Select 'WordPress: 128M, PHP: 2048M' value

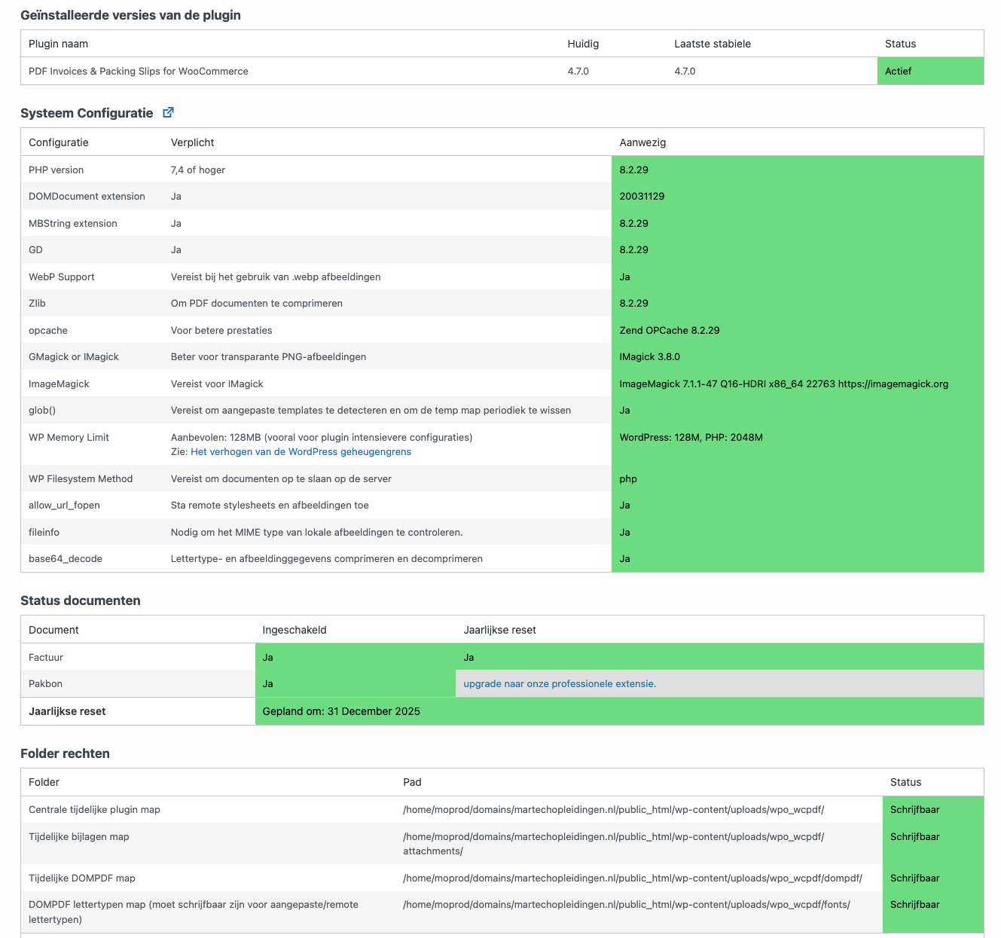point(691,438)
